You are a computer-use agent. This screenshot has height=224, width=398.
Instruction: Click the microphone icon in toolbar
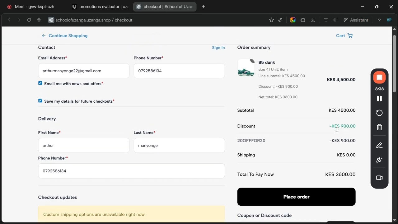click(x=39, y=20)
